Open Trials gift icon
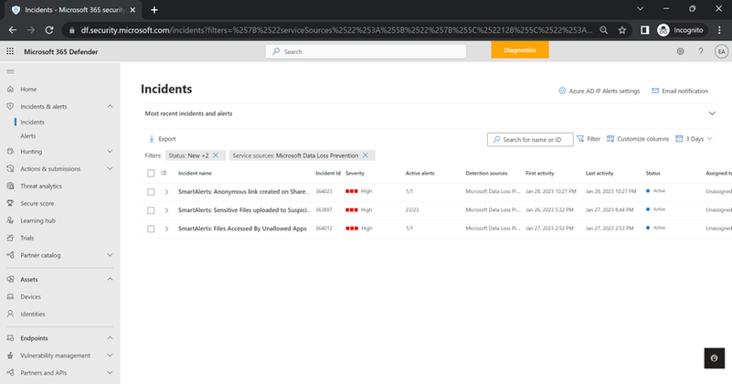Screen dimensions: 732x384 [10, 238]
